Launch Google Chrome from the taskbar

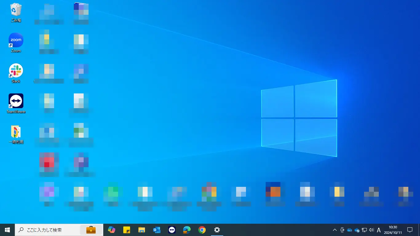pyautogui.click(x=202, y=230)
